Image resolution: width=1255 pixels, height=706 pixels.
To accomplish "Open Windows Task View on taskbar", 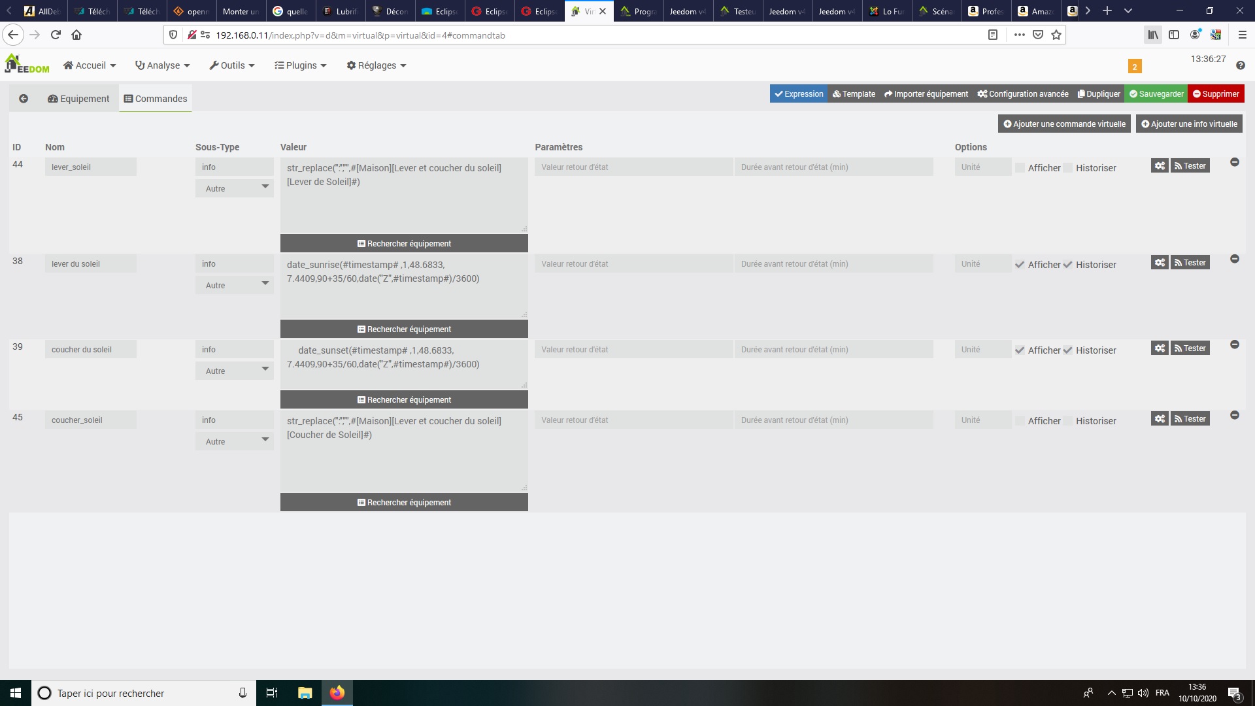I will click(272, 693).
